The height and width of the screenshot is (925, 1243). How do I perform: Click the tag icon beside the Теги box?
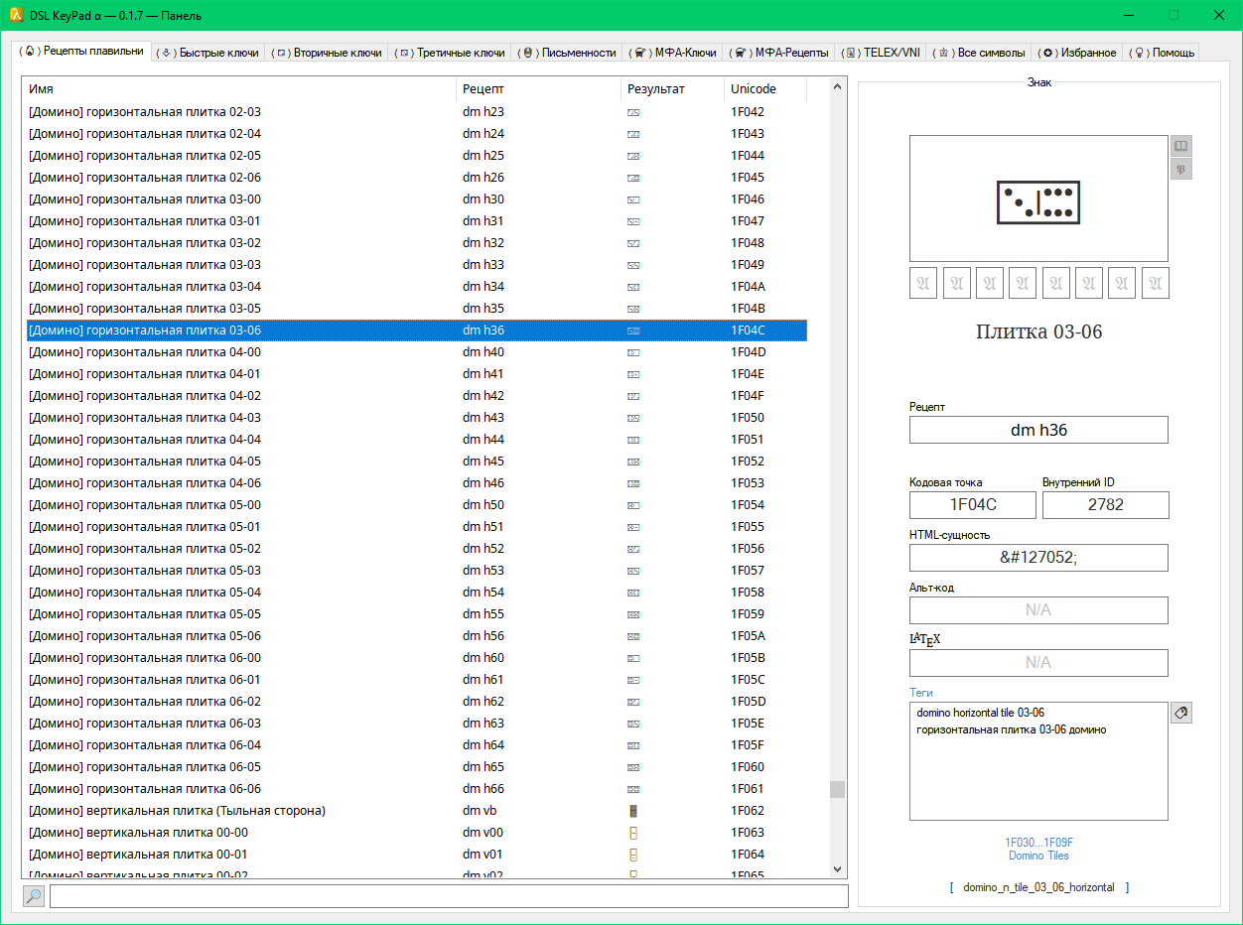point(1180,713)
